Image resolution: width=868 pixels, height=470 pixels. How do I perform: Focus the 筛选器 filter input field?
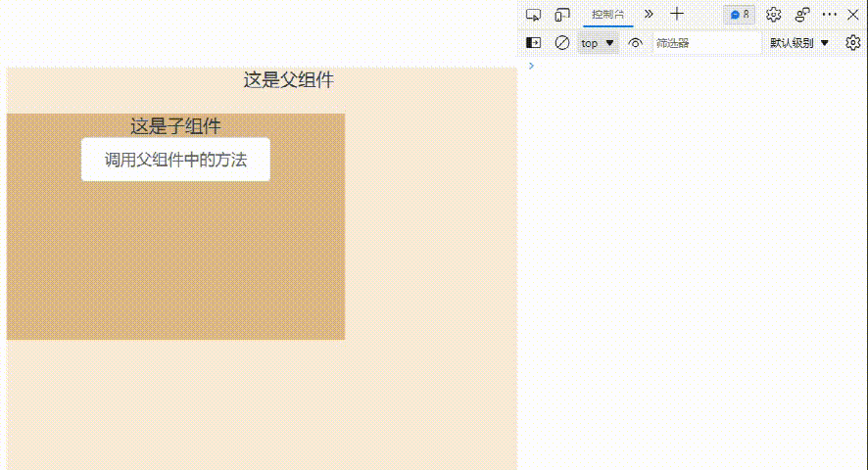pyautogui.click(x=706, y=43)
